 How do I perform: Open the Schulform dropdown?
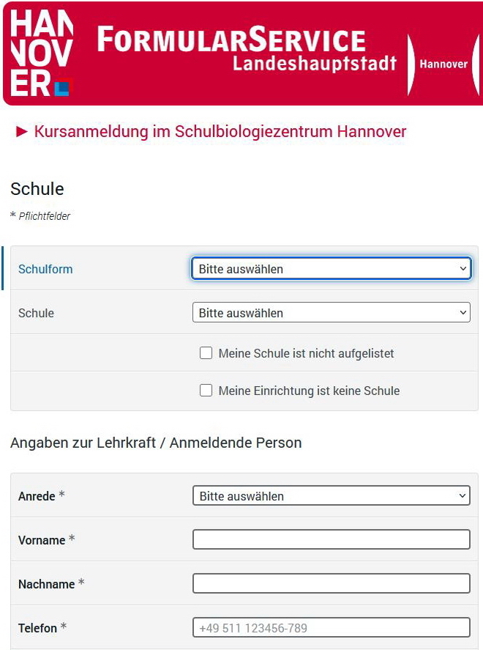tap(331, 269)
